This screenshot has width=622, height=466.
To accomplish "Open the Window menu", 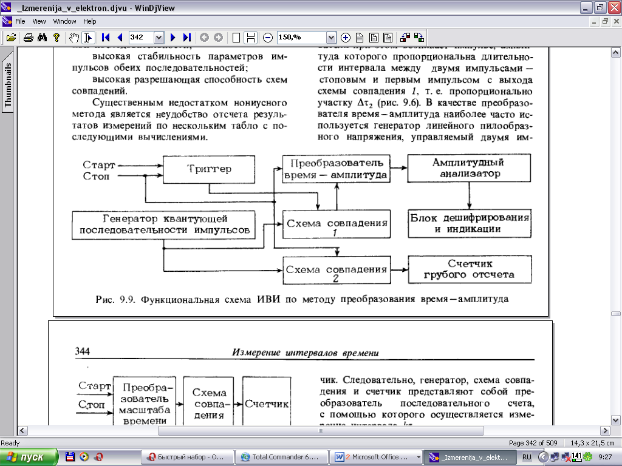I will (x=64, y=21).
